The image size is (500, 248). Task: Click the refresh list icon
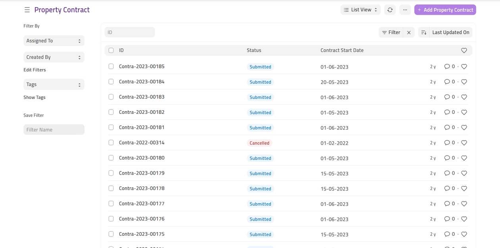coord(390,10)
